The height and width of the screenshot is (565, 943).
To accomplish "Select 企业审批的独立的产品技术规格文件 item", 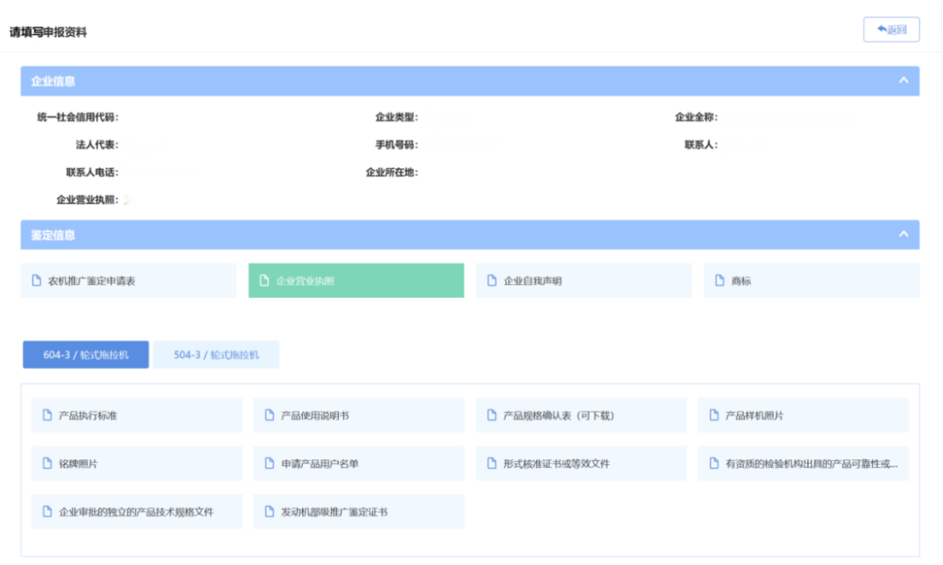I will [x=136, y=512].
